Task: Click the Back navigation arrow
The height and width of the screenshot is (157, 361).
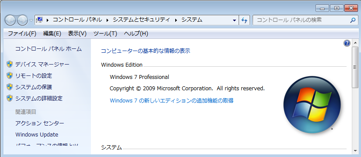Action: pyautogui.click(x=10, y=20)
